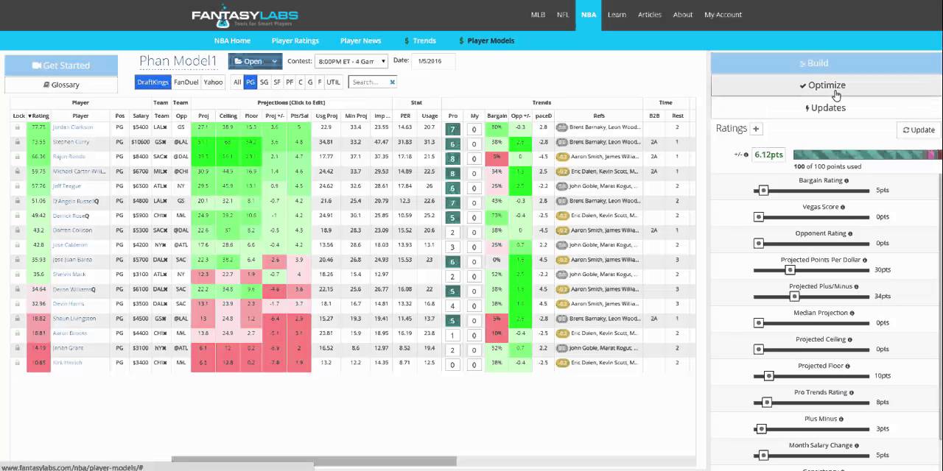Click info icon for Median Projection
Screen dimensions: 943x471
(852, 314)
